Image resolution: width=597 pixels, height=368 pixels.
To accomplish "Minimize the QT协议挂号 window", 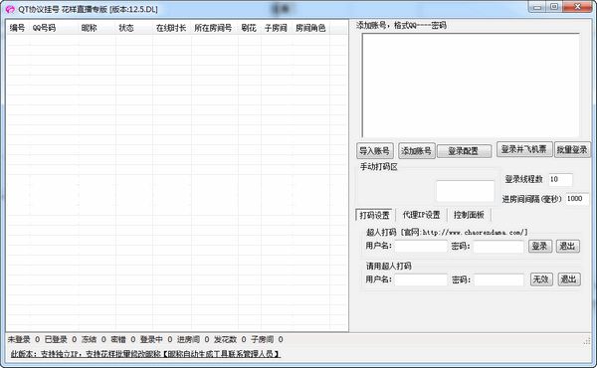I will tap(537, 7).
